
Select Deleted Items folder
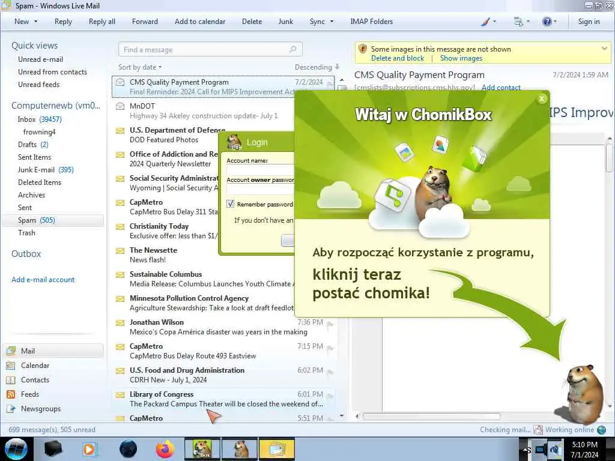tap(39, 182)
